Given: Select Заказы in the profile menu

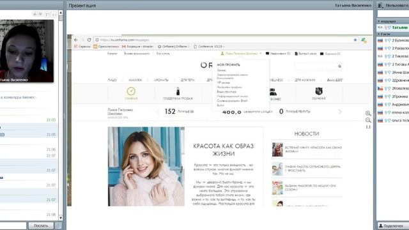Looking at the screenshot, I should pos(221,70).
